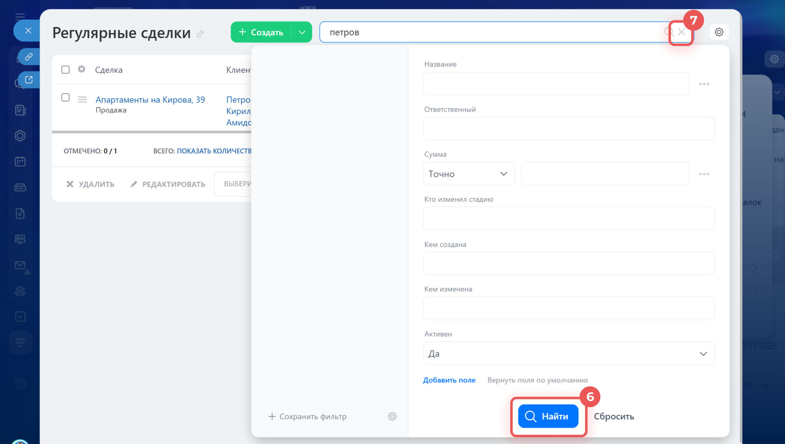The width and height of the screenshot is (785, 444).
Task: Clear search text with the X icon
Action: (682, 32)
